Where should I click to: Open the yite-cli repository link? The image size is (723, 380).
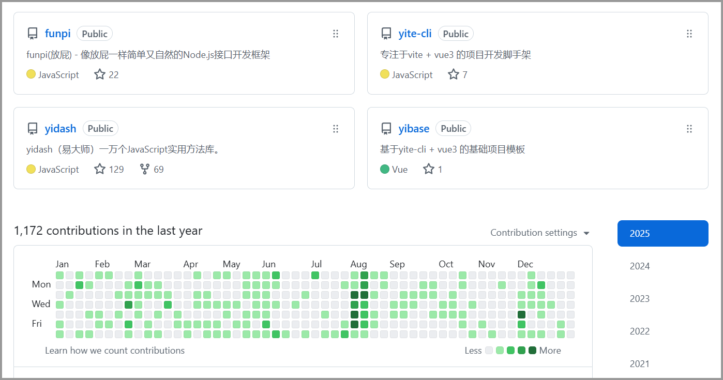point(415,34)
